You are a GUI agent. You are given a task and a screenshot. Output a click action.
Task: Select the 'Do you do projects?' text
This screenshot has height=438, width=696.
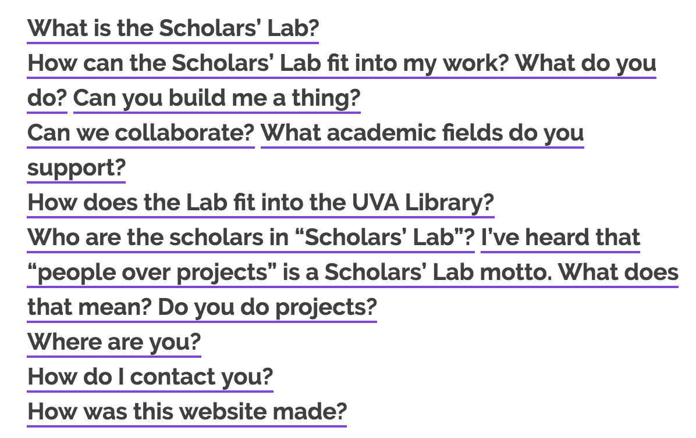point(267,307)
